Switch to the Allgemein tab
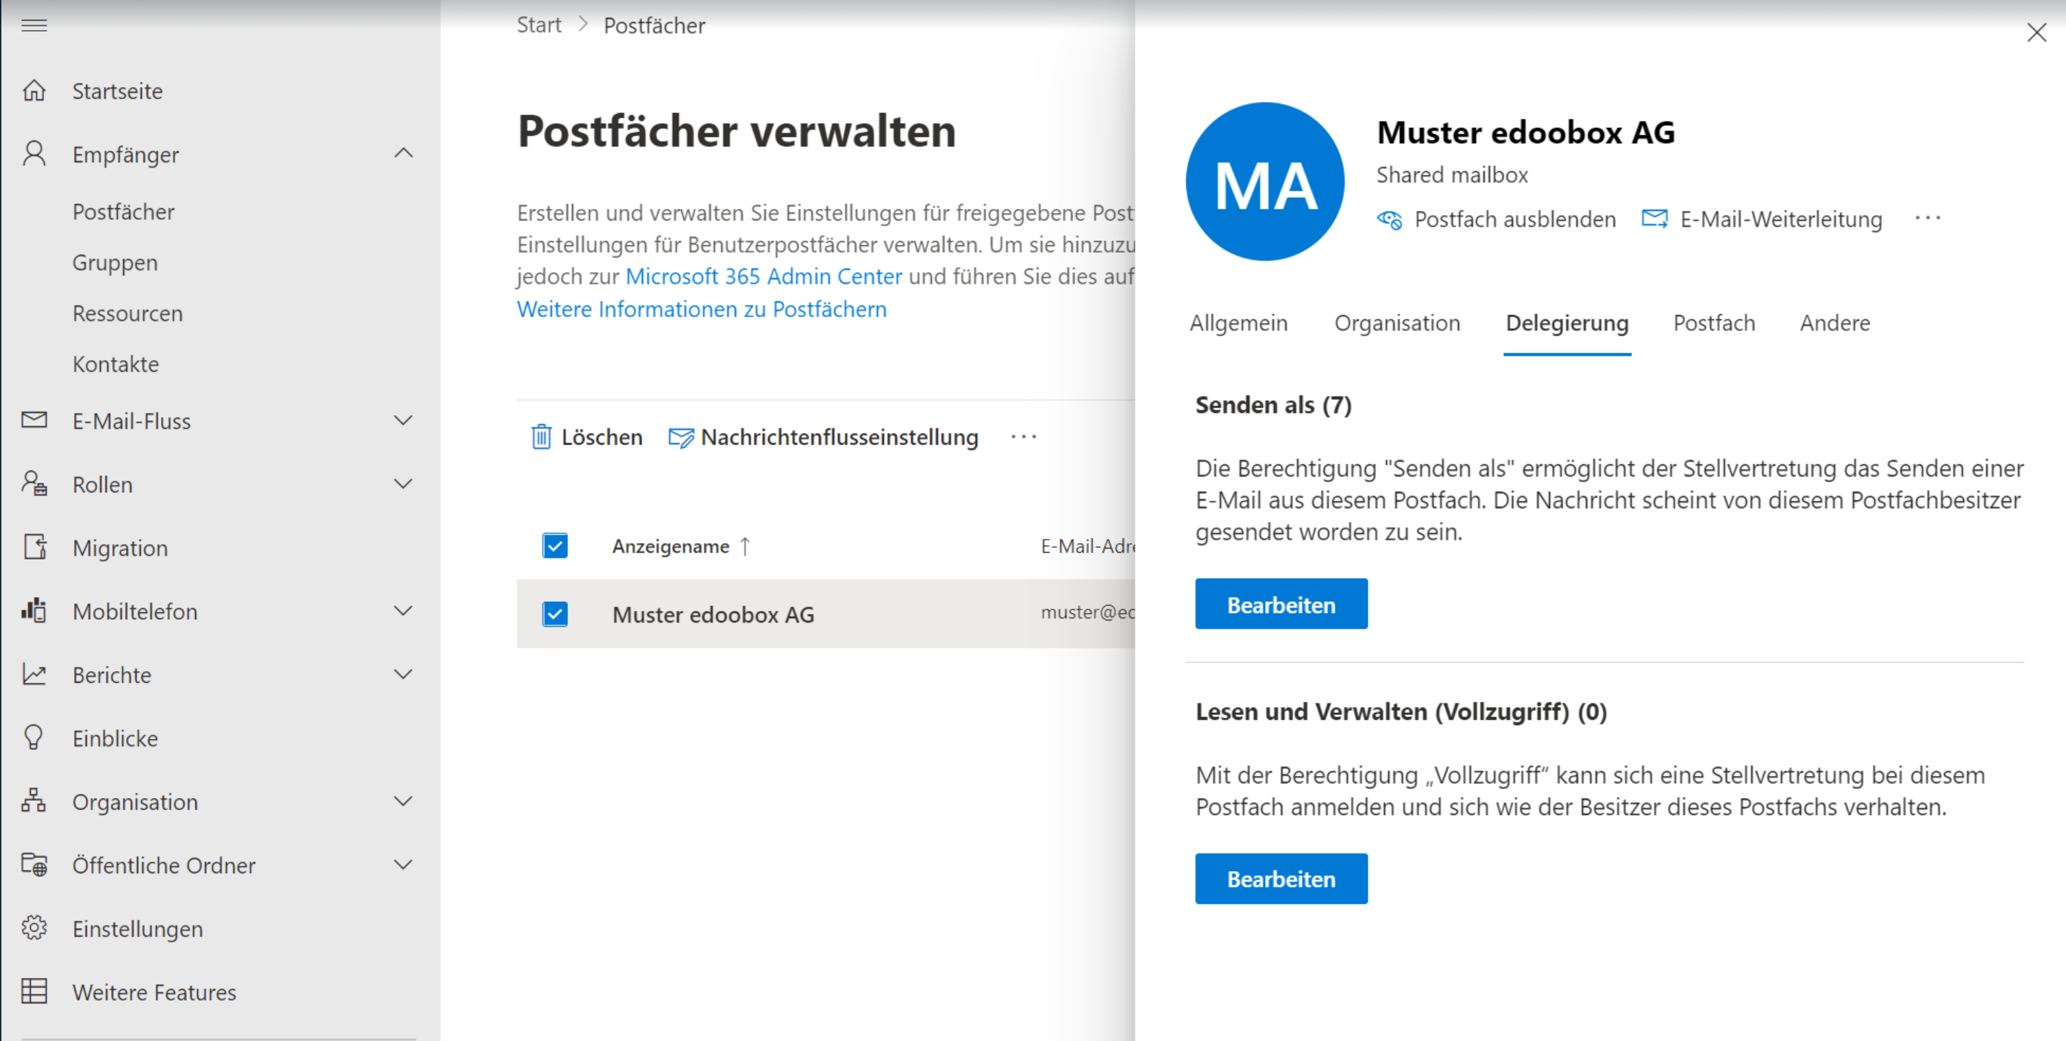The image size is (2066, 1041). tap(1238, 323)
